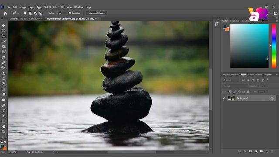
Task: Select the Dodge tool
Action: (3, 100)
